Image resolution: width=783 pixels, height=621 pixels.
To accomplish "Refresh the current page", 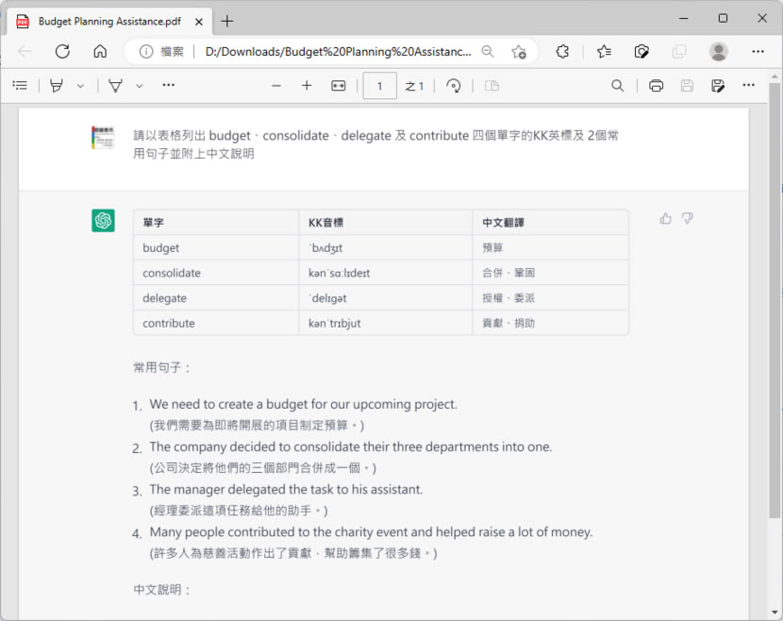I will pos(62,52).
